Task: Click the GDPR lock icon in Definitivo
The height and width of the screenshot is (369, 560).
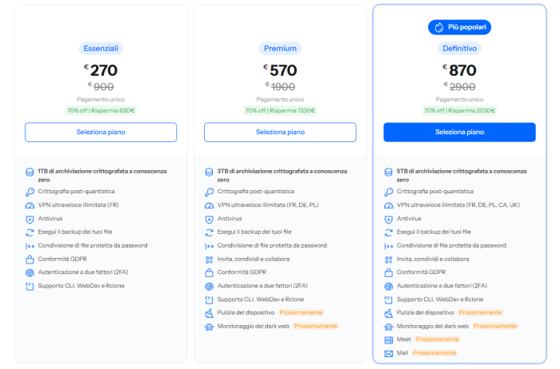Action: click(x=389, y=273)
